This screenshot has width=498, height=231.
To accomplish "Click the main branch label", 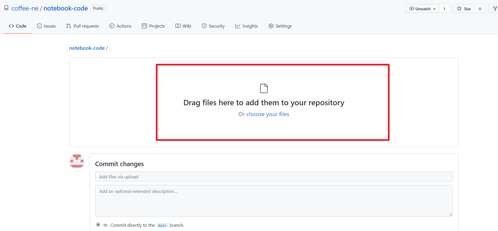I will coord(162,225).
